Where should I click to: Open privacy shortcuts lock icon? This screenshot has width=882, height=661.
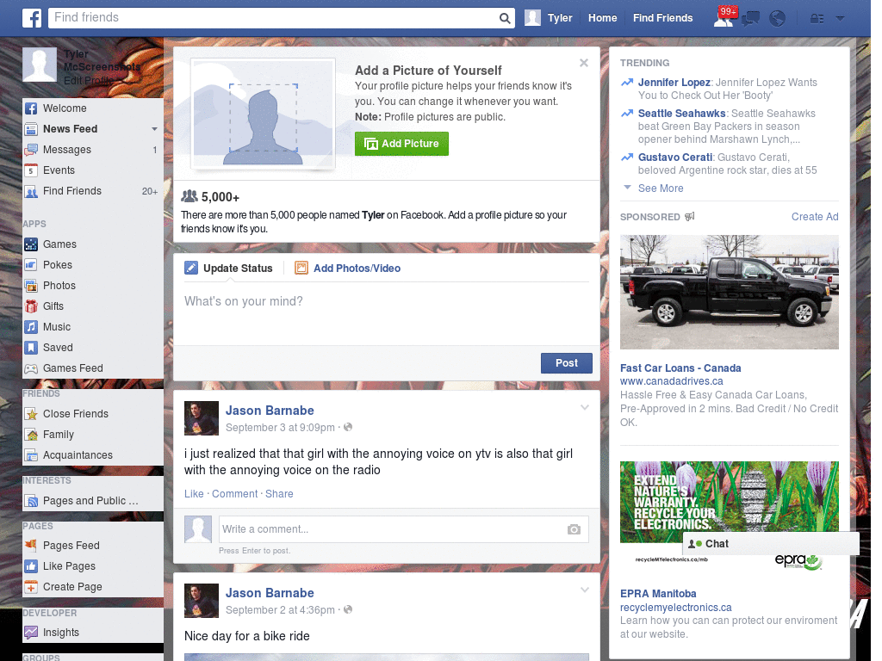pos(817,19)
